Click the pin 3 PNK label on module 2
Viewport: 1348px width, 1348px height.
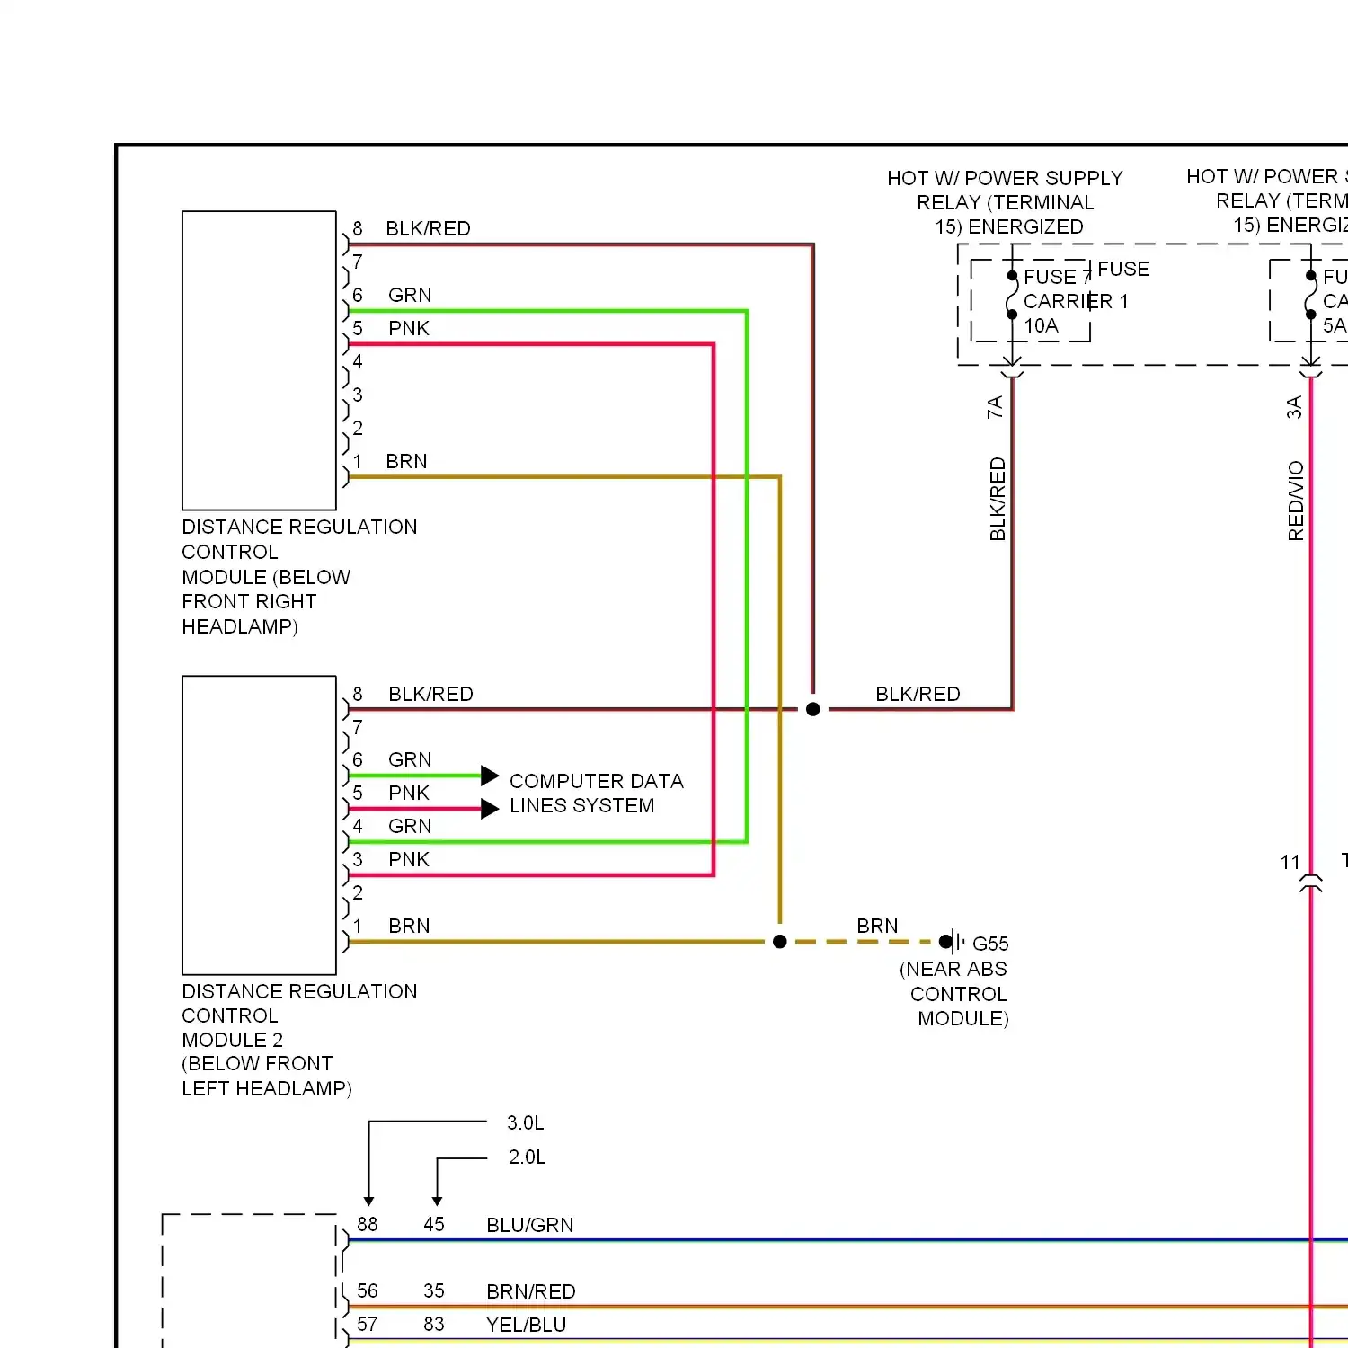[x=409, y=860]
